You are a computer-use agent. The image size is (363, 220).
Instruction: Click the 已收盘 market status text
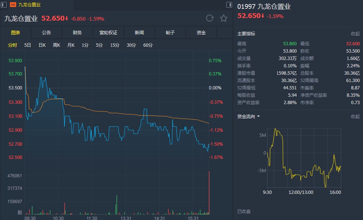tap(244, 212)
